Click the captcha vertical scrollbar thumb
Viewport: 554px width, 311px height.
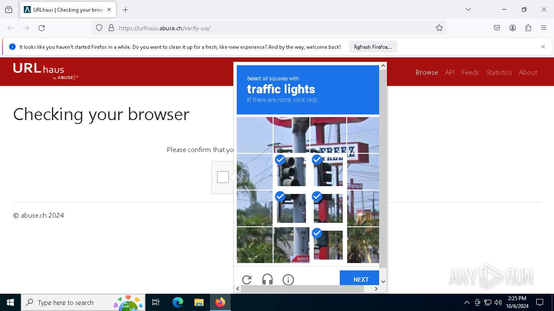[383, 168]
